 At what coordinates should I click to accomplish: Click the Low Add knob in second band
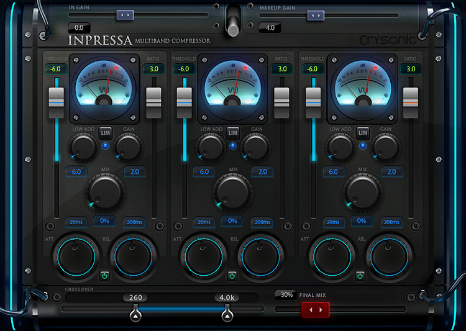[211, 147]
